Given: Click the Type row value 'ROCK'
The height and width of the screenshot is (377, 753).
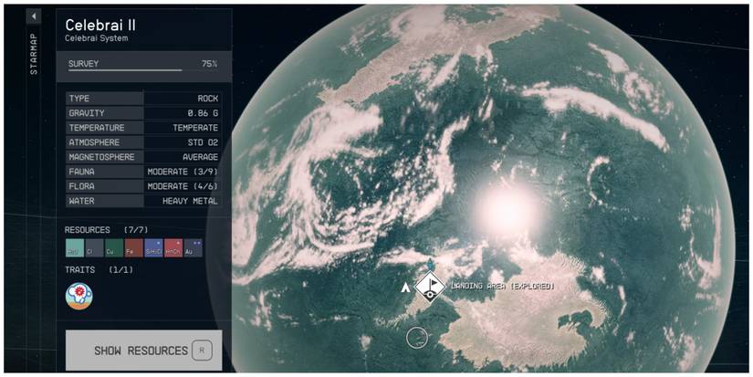Looking at the screenshot, I should [x=208, y=99].
